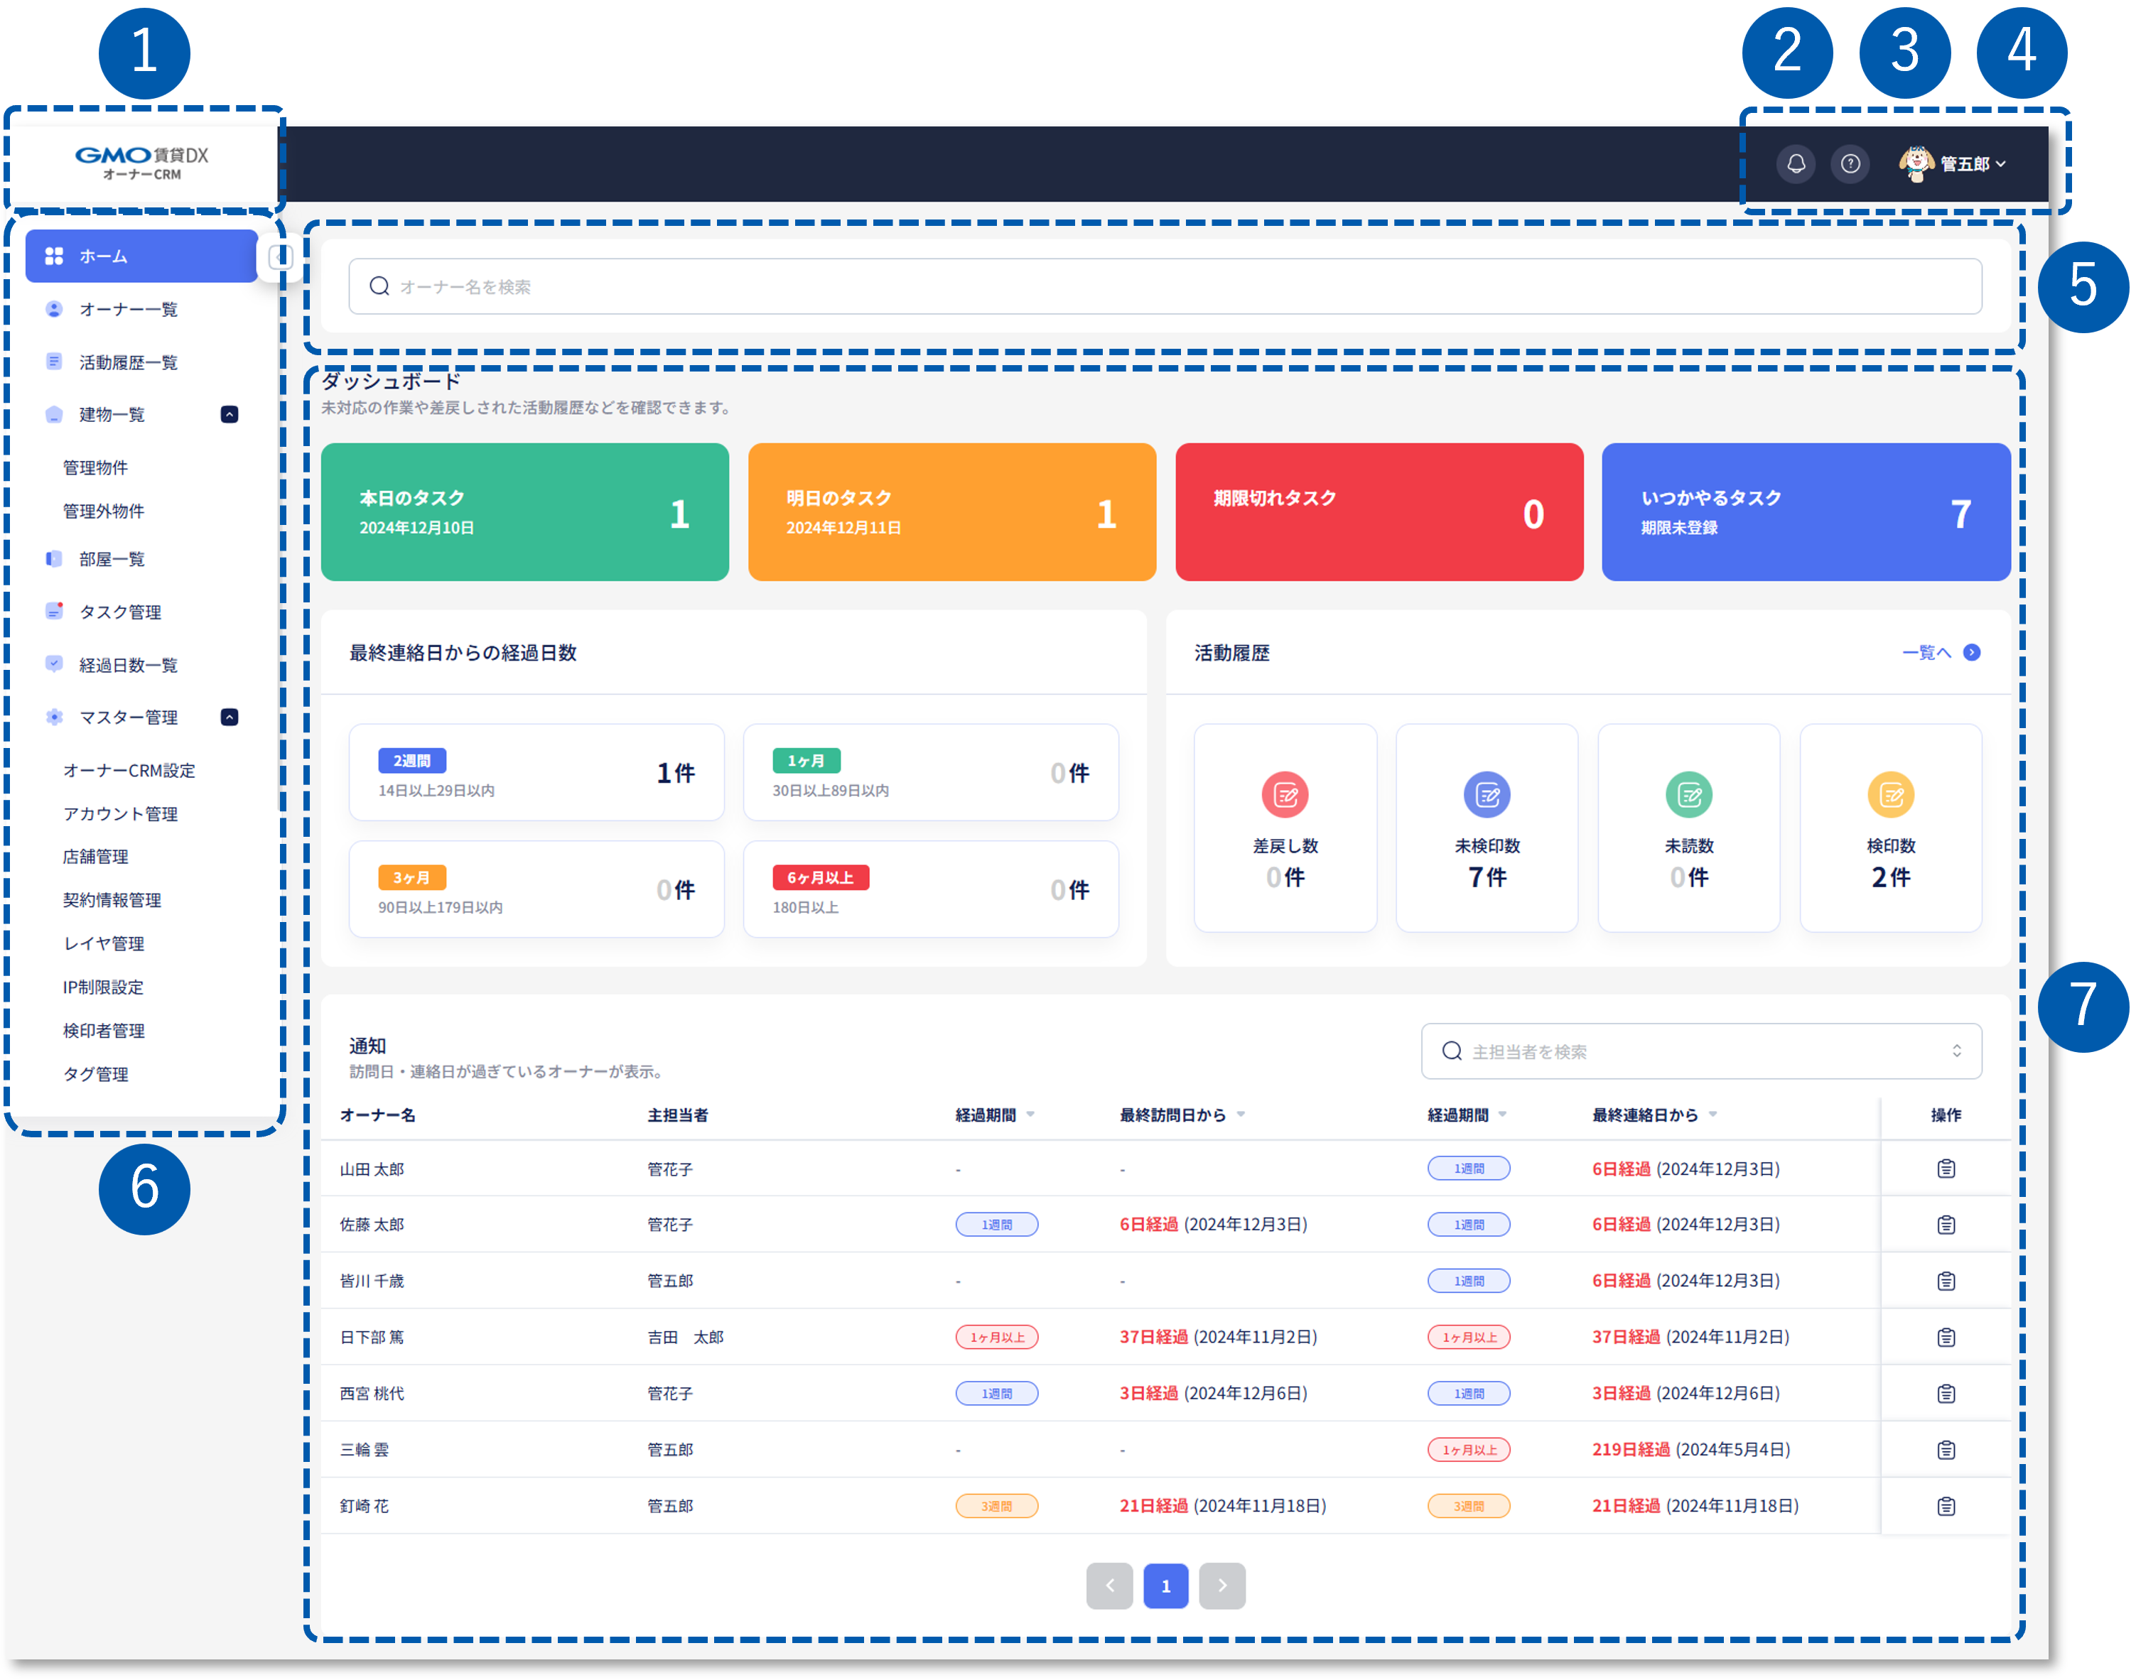2136x1680 pixels.
Task: Click the clipboard icon for 西宮 桃代
Action: tap(1946, 1393)
